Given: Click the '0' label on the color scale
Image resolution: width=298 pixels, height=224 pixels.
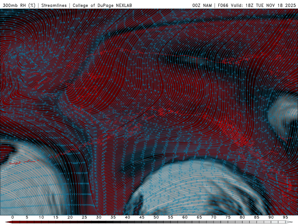Looking at the screenshot, I should click(x=13, y=217).
